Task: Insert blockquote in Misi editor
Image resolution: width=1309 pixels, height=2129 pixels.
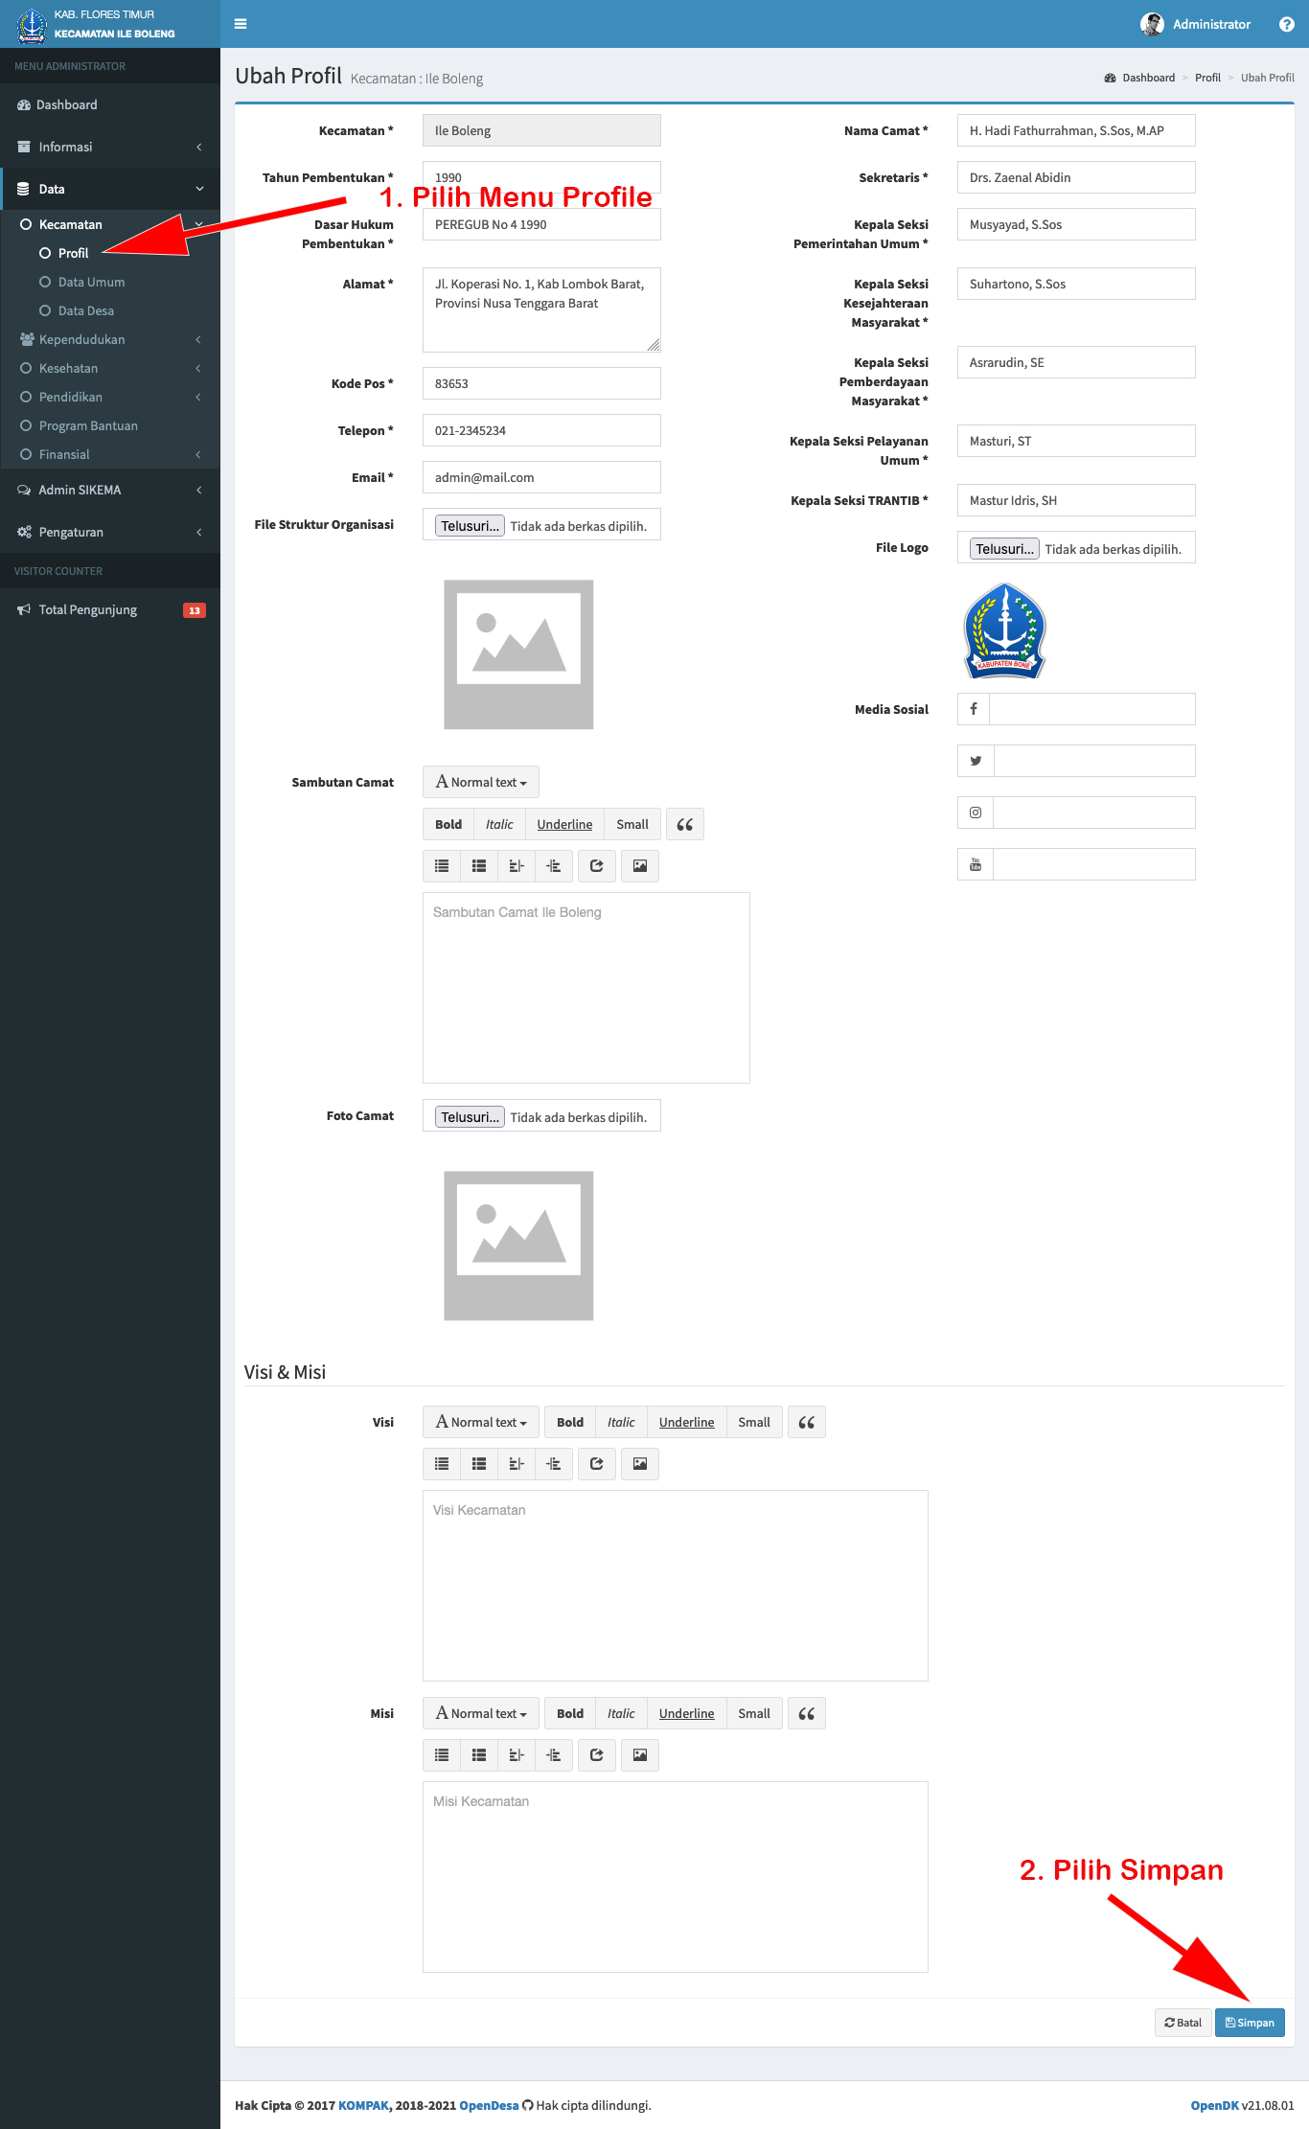Action: 807,1713
